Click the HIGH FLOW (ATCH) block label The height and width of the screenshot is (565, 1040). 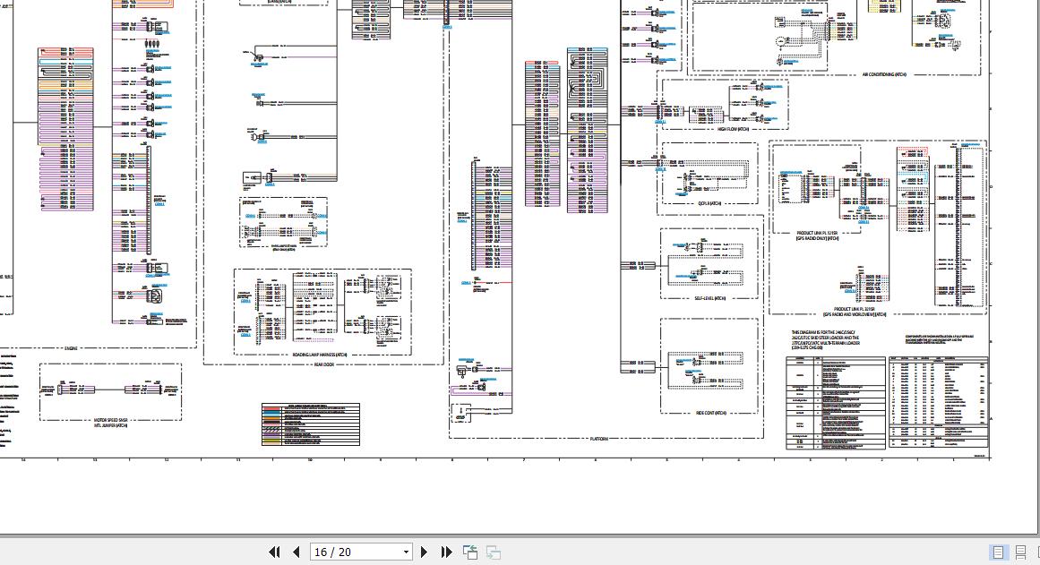click(x=733, y=129)
